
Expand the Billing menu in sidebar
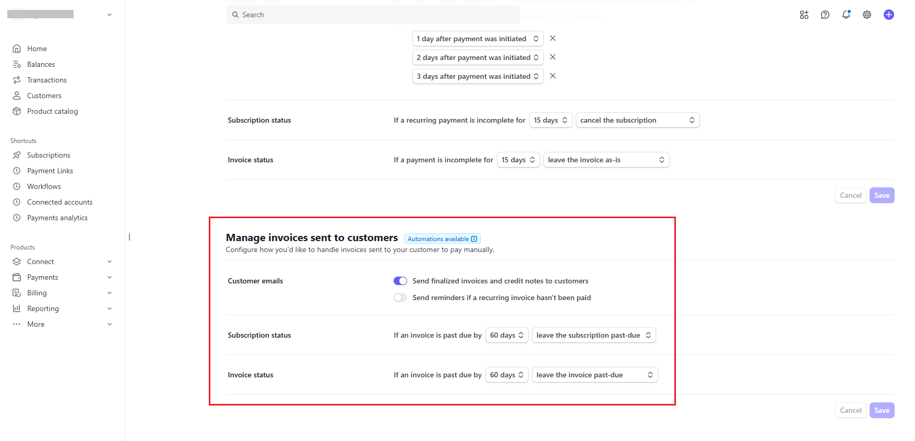(62, 293)
